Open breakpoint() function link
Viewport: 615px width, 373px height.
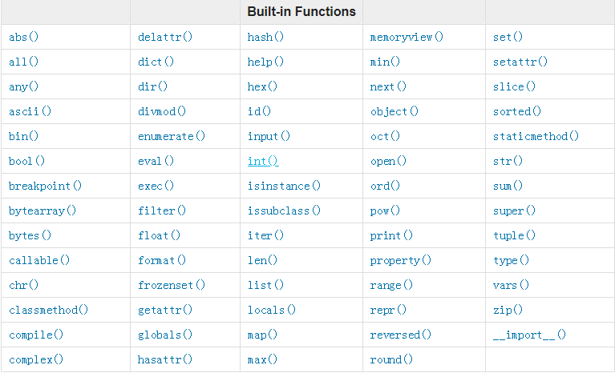(45, 186)
